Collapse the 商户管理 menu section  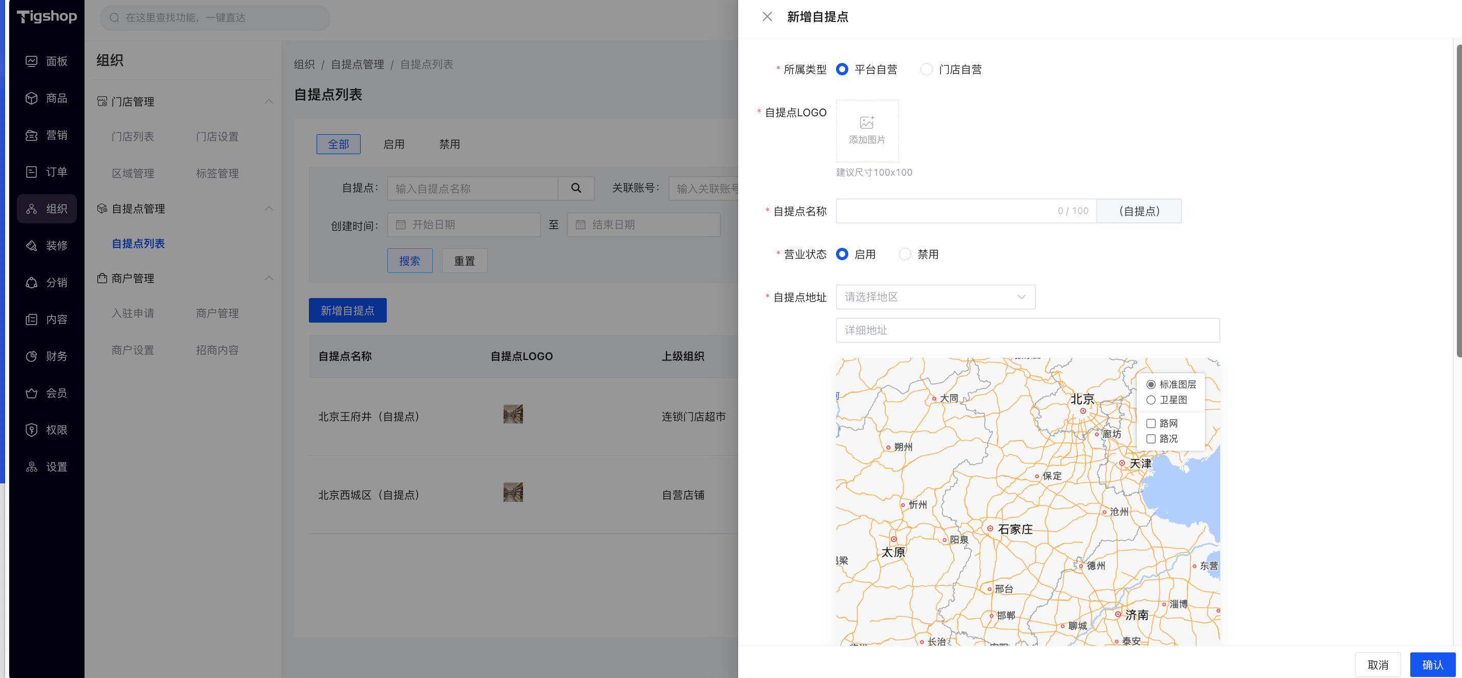tap(268, 278)
